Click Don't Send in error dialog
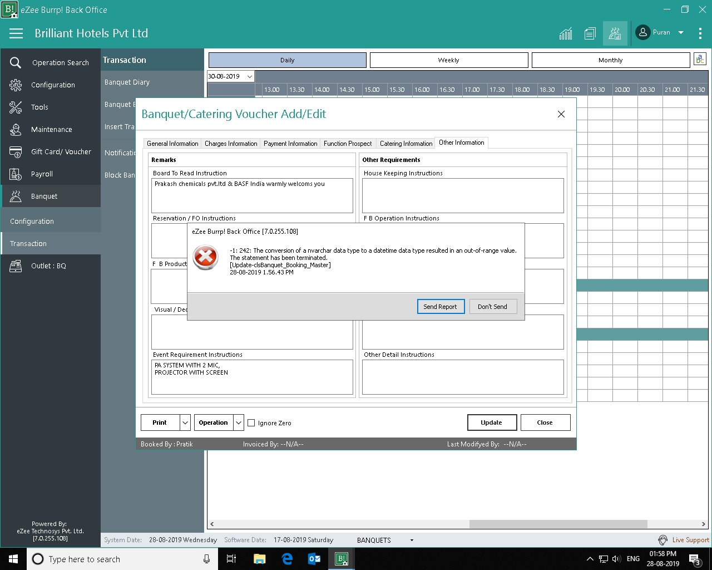Image resolution: width=712 pixels, height=570 pixels. pyautogui.click(x=493, y=307)
